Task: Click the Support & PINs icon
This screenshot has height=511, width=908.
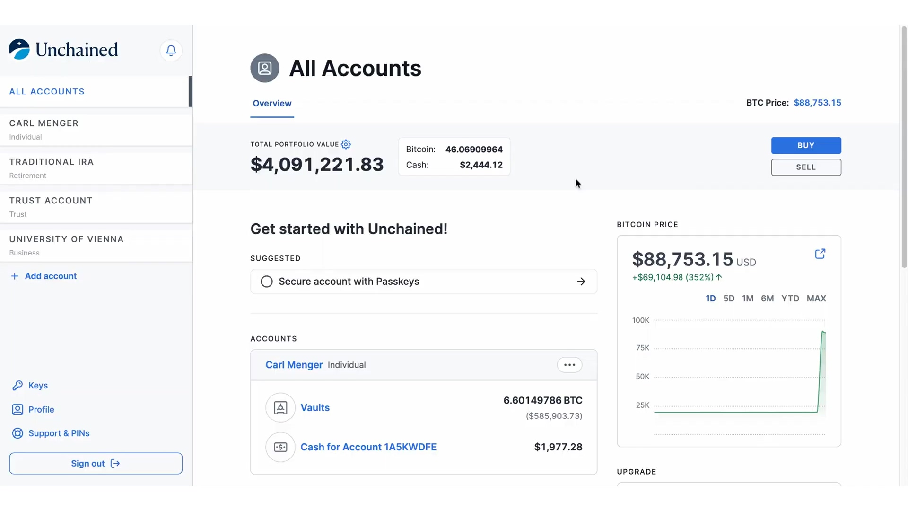Action: [x=17, y=433]
